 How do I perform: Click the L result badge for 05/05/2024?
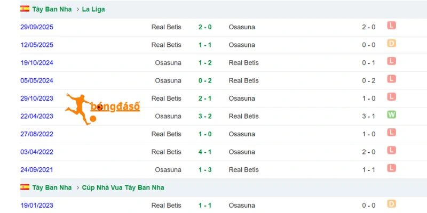tap(391, 79)
